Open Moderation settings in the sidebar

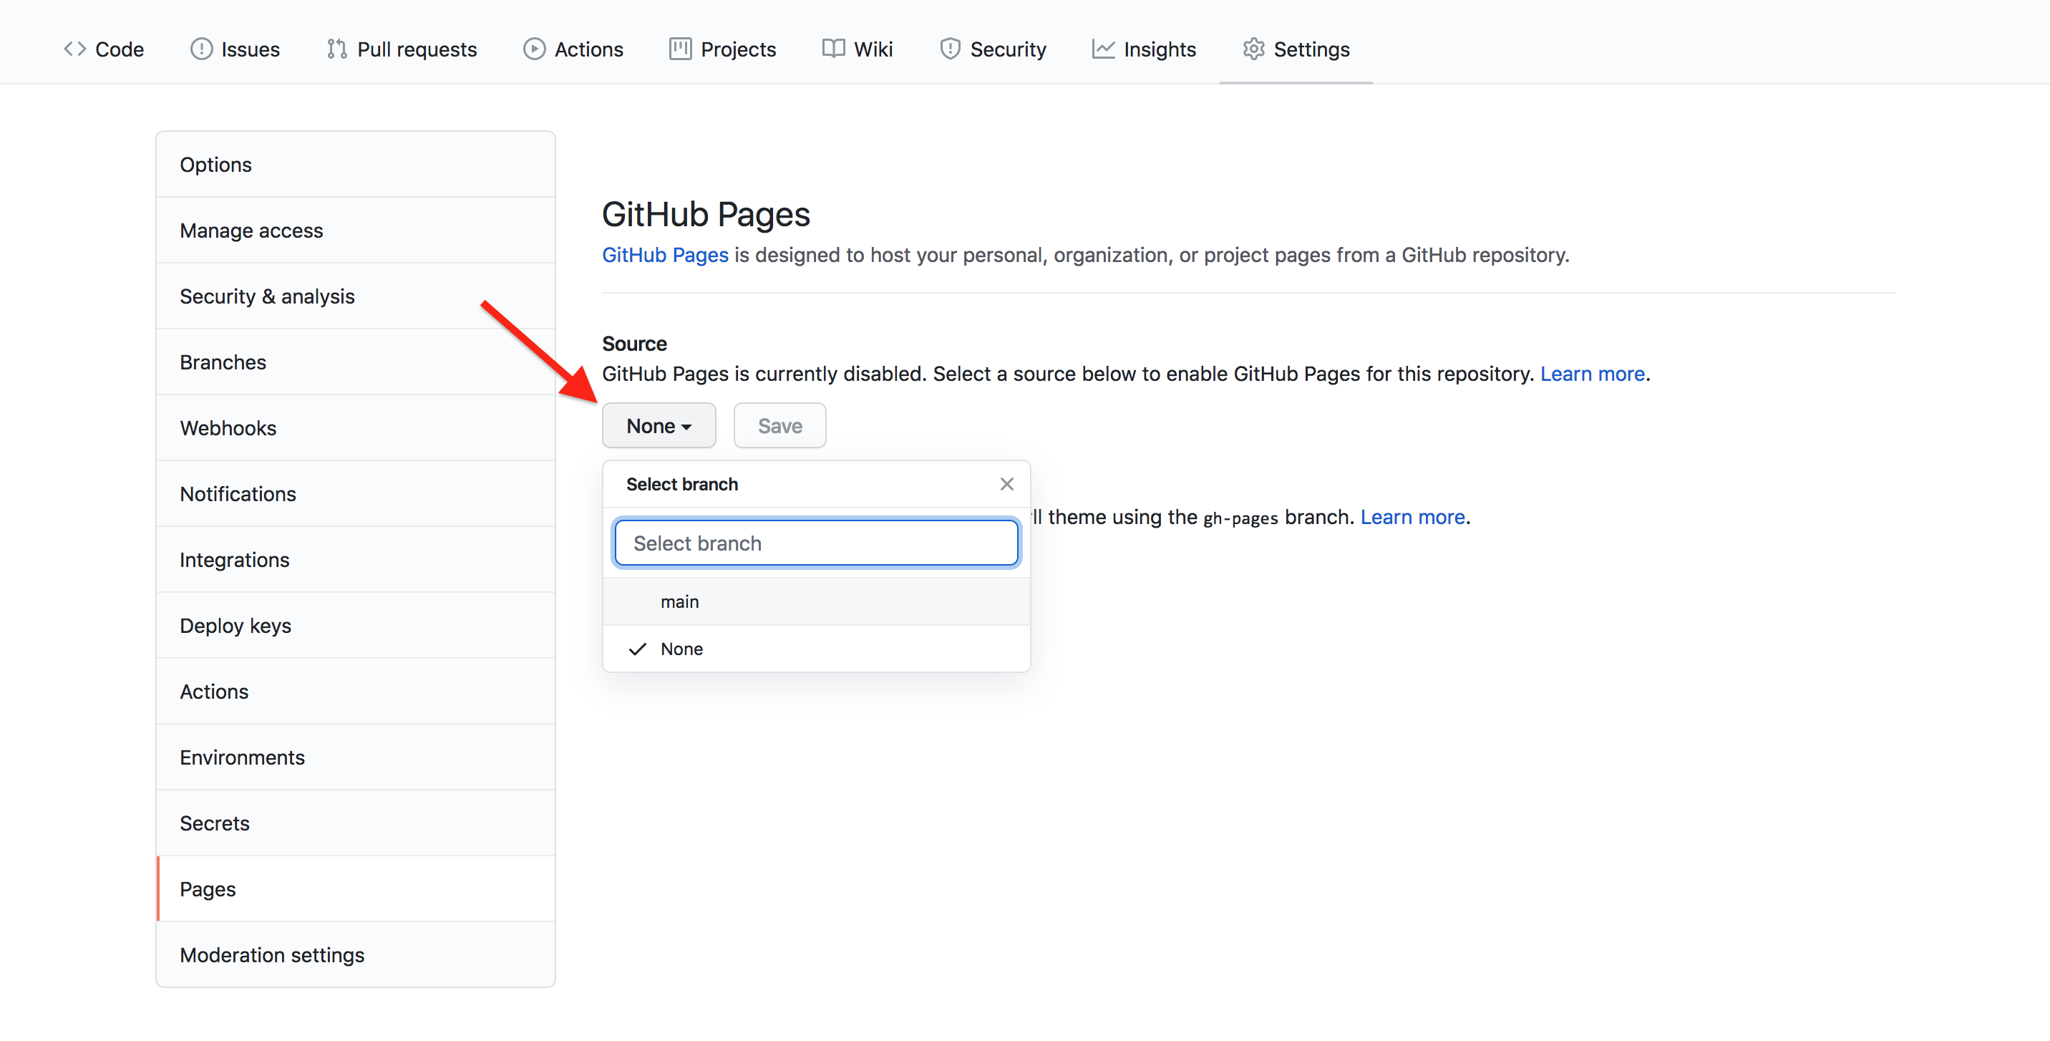(x=272, y=954)
